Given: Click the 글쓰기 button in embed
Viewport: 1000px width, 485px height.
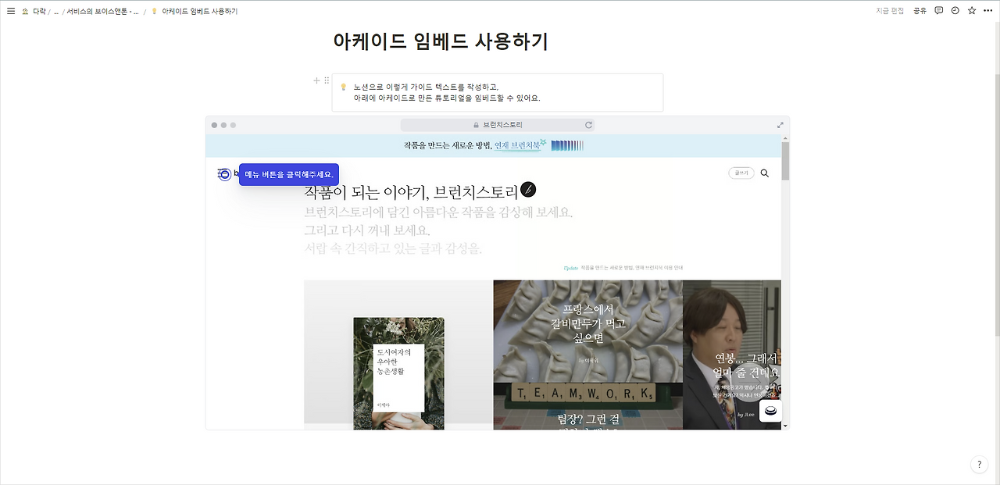Looking at the screenshot, I should [741, 173].
